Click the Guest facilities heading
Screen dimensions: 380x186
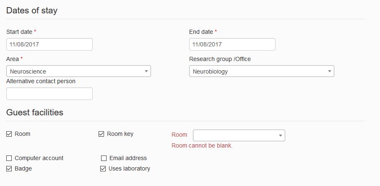tap(35, 112)
